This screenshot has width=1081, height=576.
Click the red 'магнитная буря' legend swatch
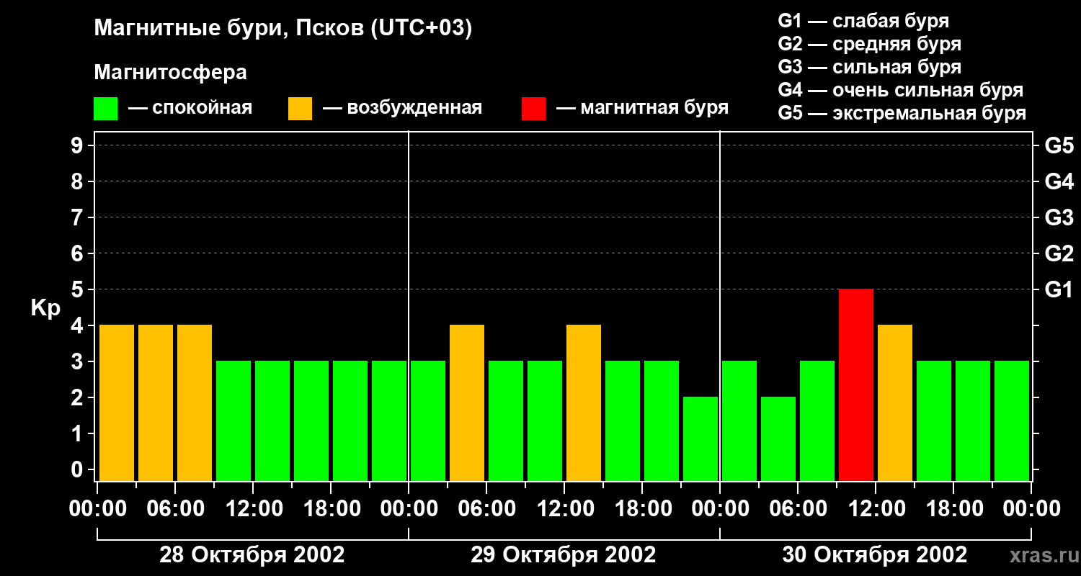point(533,109)
